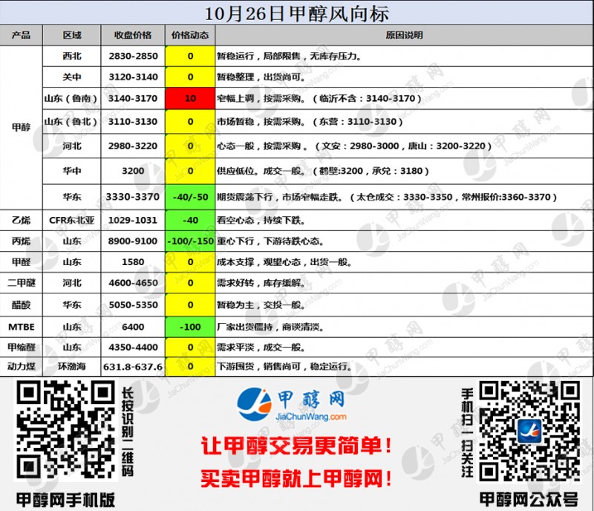
Task: Click the note 供应低位。成交一般
Action: (x=261, y=171)
